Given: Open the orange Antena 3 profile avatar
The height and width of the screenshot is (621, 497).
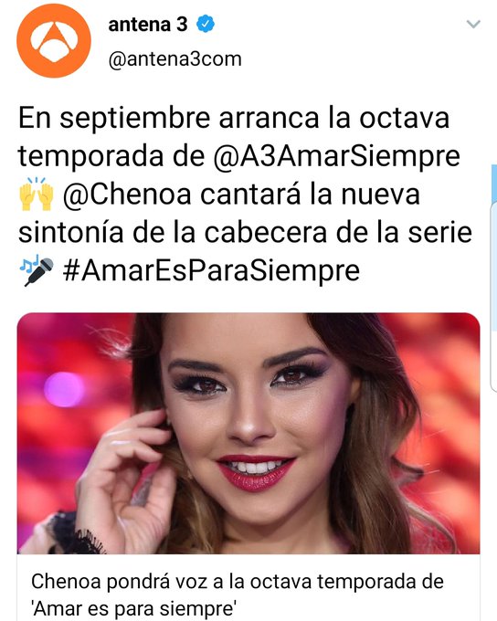Looking at the screenshot, I should click(54, 41).
